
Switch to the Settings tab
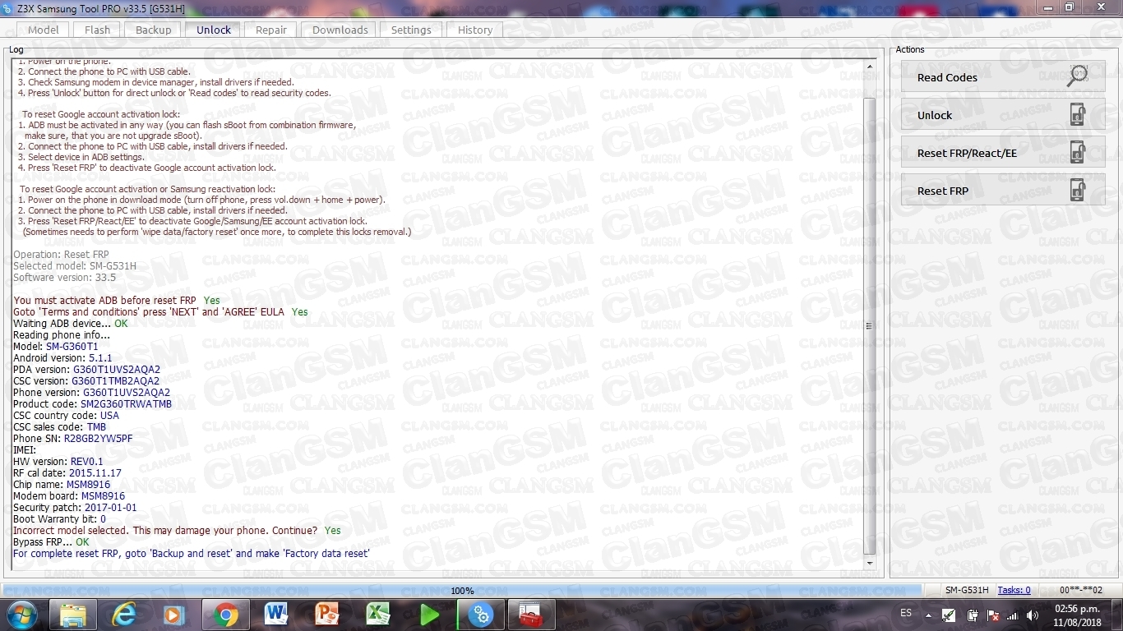[411, 30]
